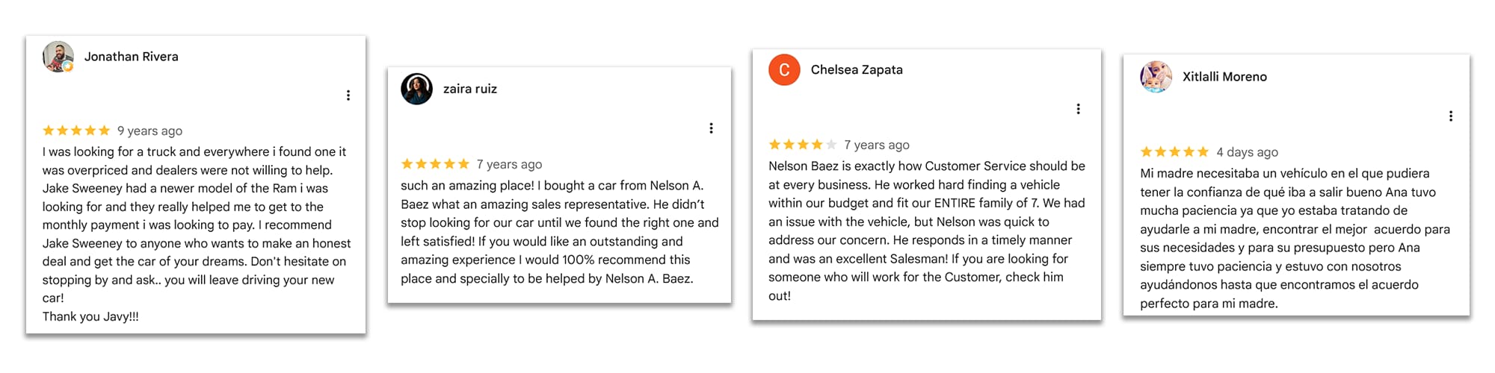Image resolution: width=1495 pixels, height=373 pixels.
Task: Click the '4 days ago' timestamp
Action: point(1247,152)
